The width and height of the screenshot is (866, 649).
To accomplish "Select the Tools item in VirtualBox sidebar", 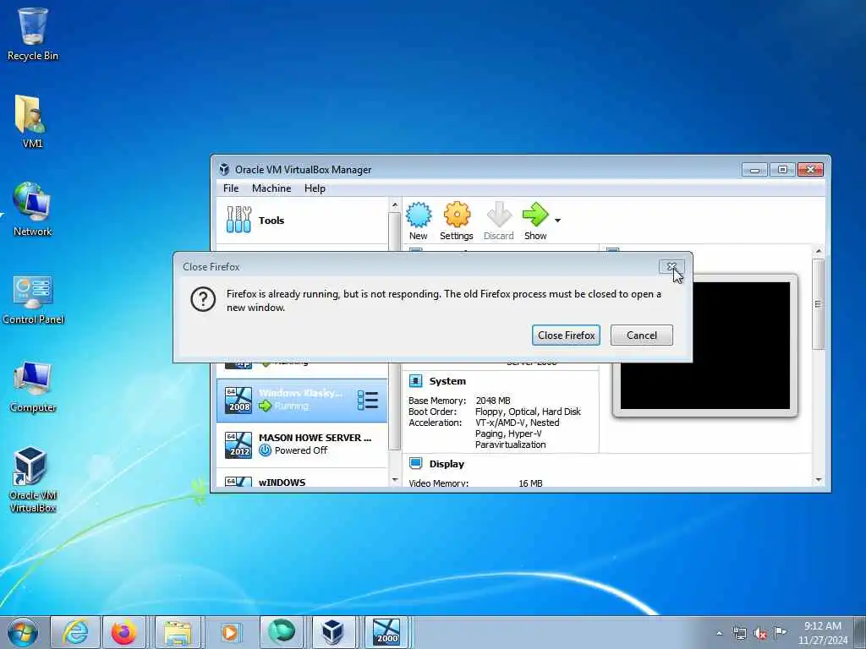I will click(x=302, y=221).
